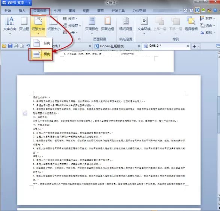Open the 页边距 margins tool

[24, 24]
